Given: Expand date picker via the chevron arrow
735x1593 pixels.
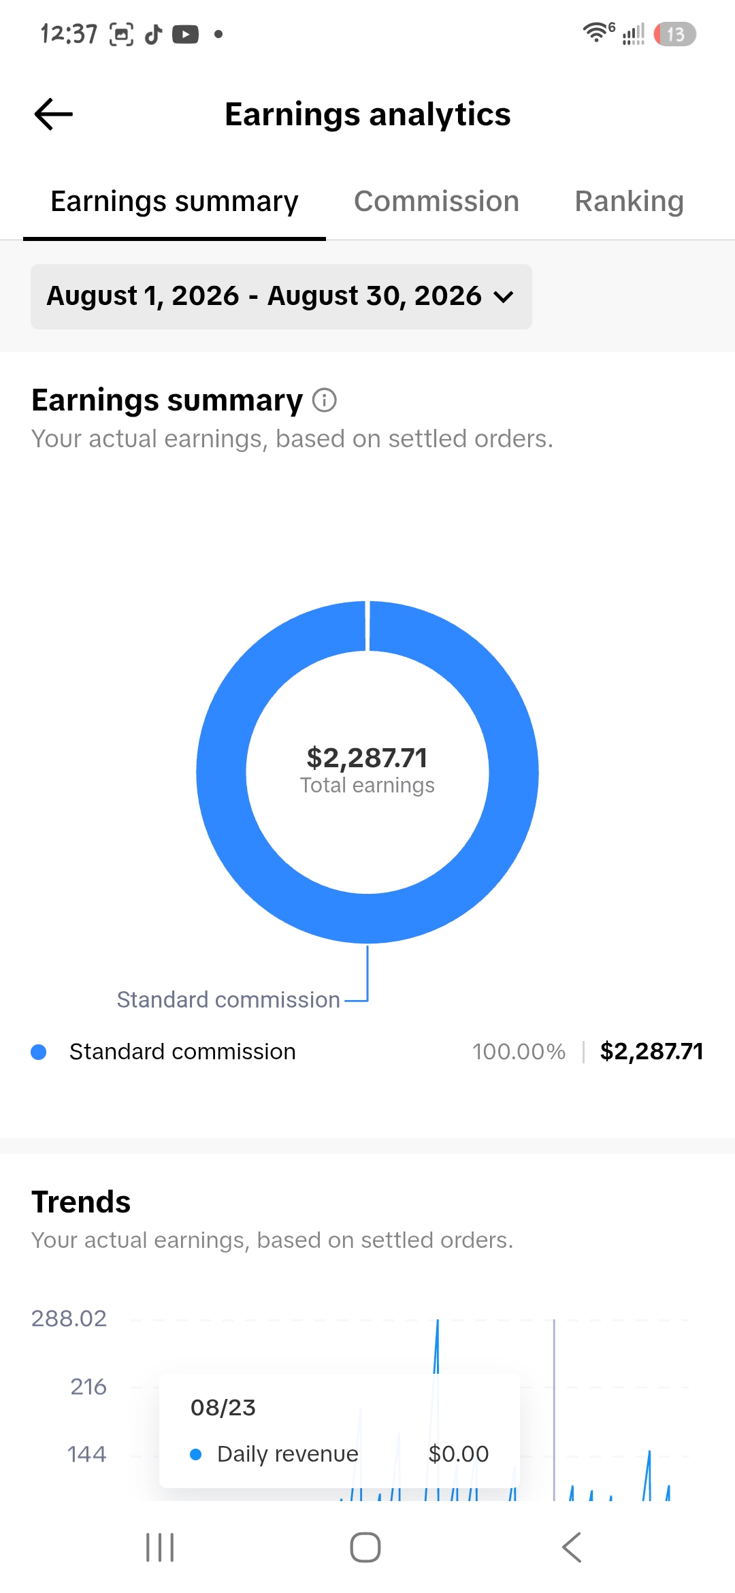Looking at the screenshot, I should coord(504,297).
